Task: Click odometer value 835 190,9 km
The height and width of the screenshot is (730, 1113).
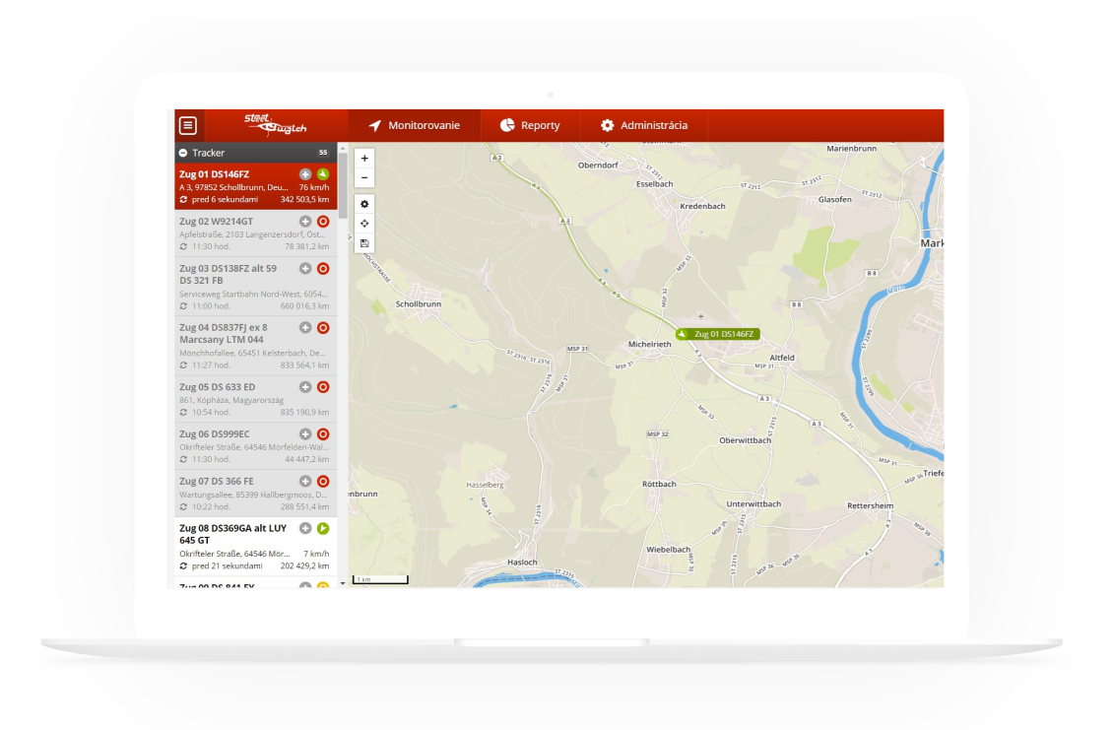Action: tap(304, 412)
